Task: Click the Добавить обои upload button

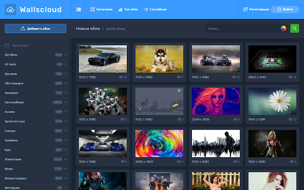Action: tap(36, 28)
